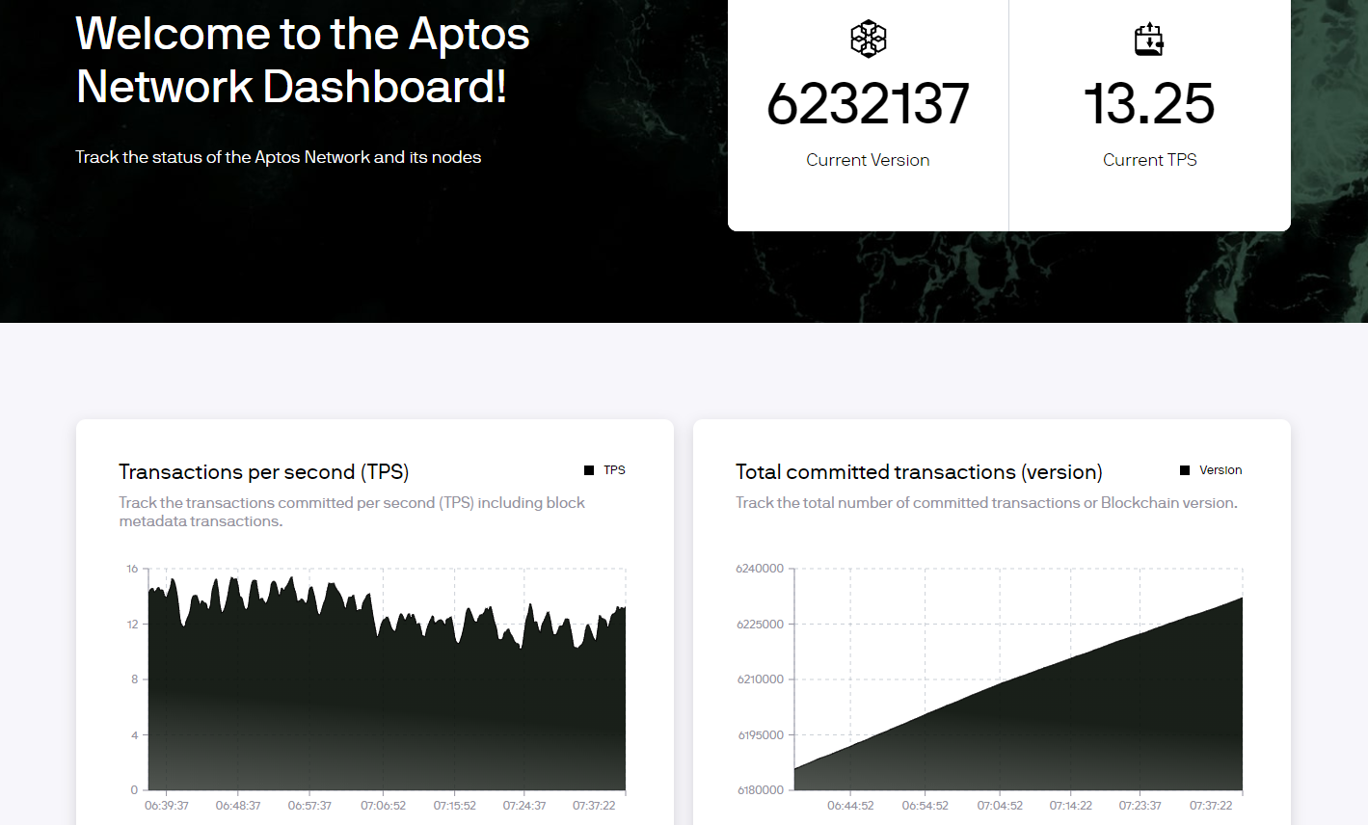The image size is (1368, 825).
Task: Click the 07:14:22 time axis label
Action: coord(1071,806)
